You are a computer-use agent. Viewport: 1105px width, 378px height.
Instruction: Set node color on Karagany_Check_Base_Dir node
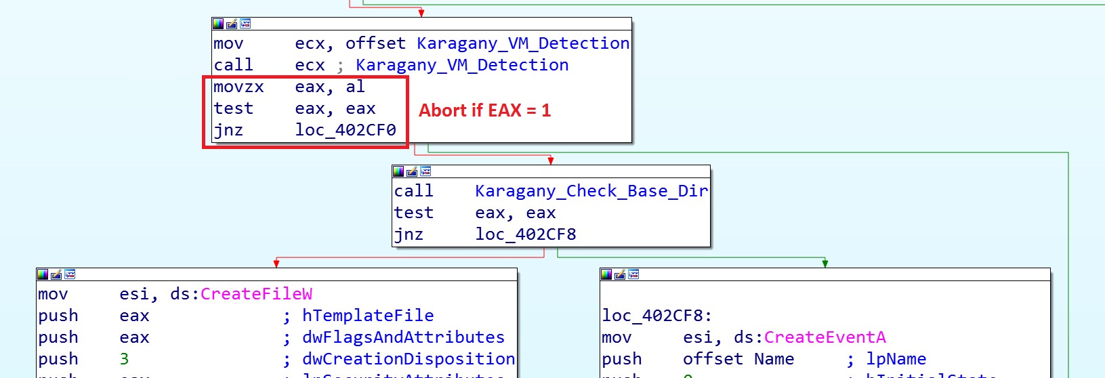point(398,171)
